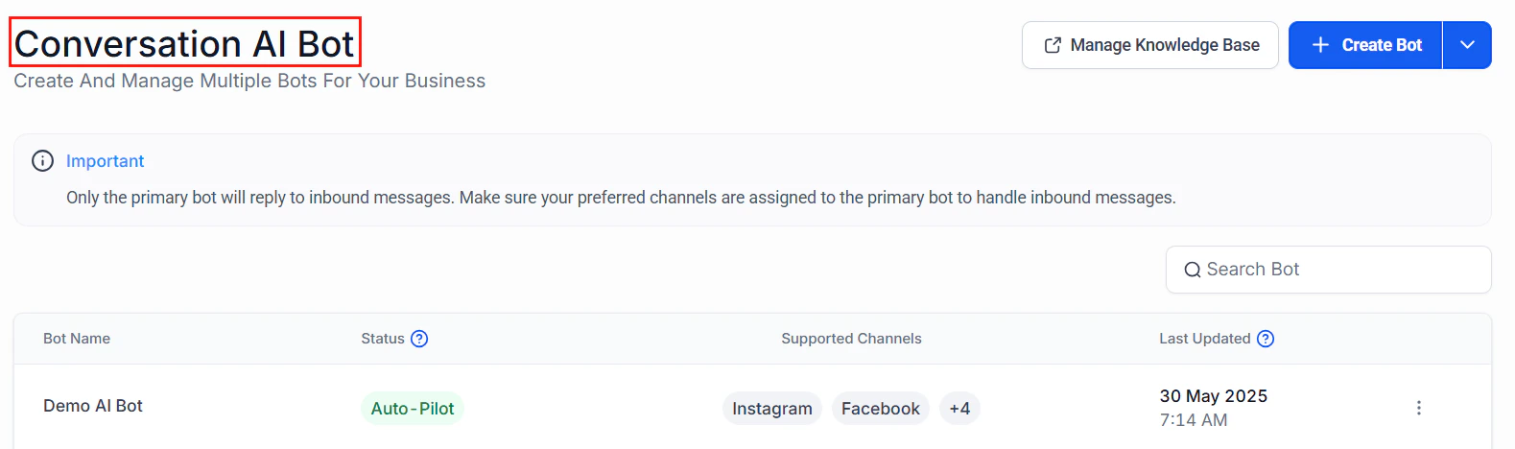Select the Facebook channel chip

coord(880,409)
